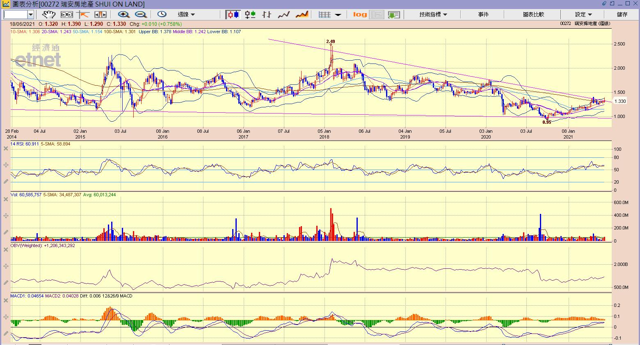
Task: Open the 週線 period dropdown
Action: pyautogui.click(x=186, y=14)
